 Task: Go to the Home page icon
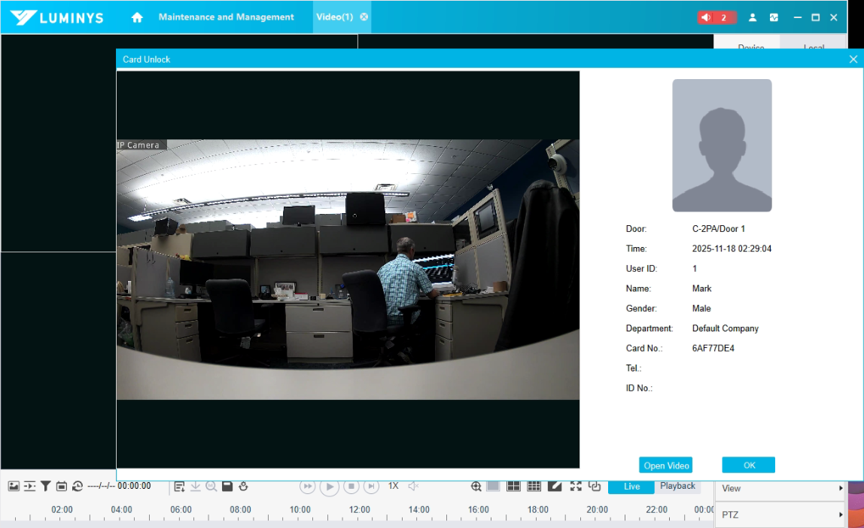click(137, 17)
